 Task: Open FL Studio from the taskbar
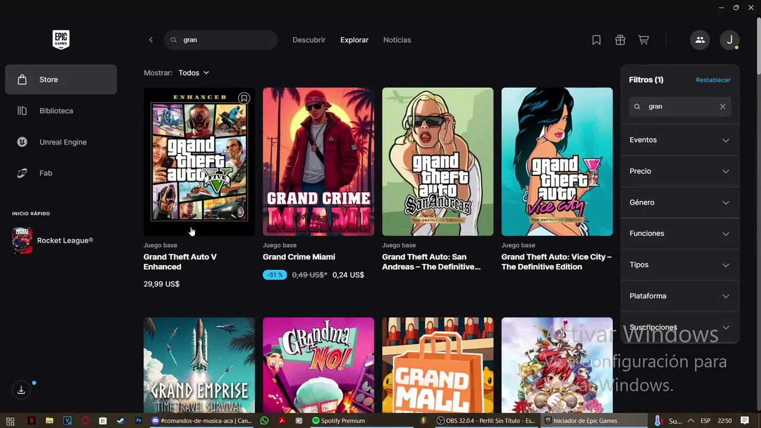pos(423,421)
